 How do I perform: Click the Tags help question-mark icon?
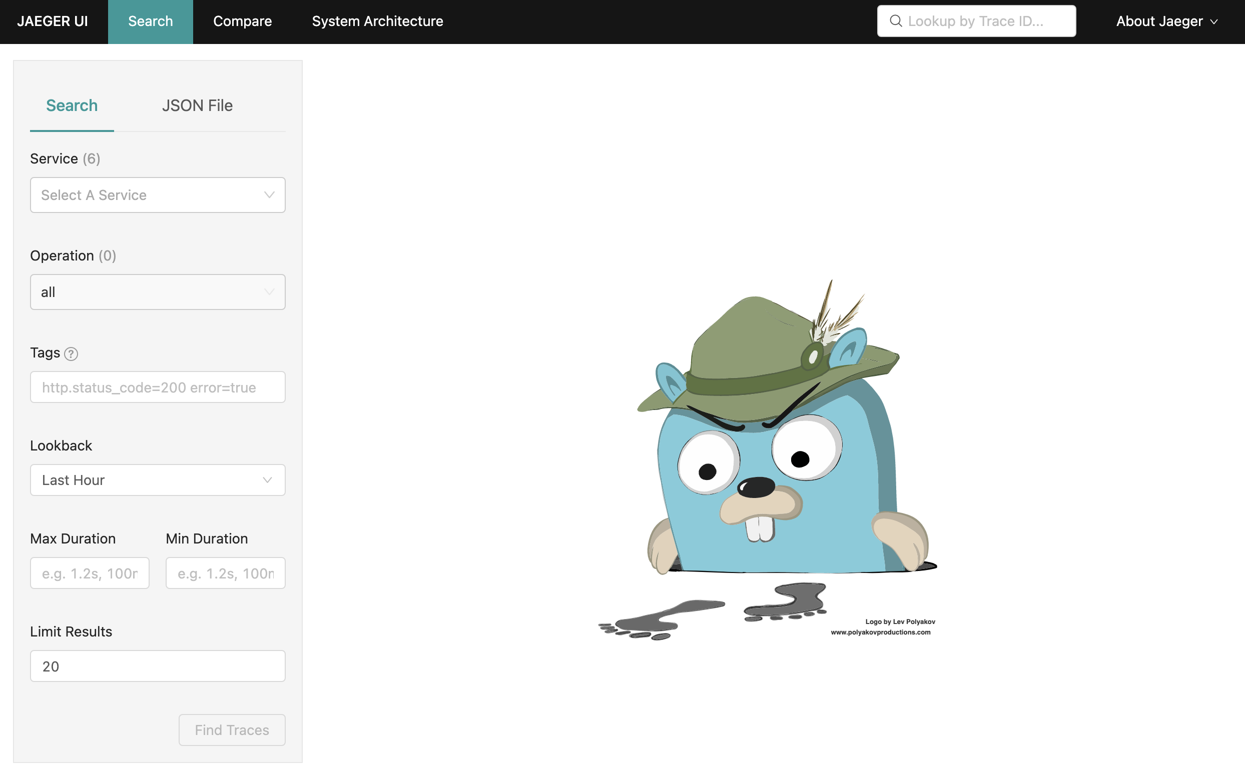71,353
